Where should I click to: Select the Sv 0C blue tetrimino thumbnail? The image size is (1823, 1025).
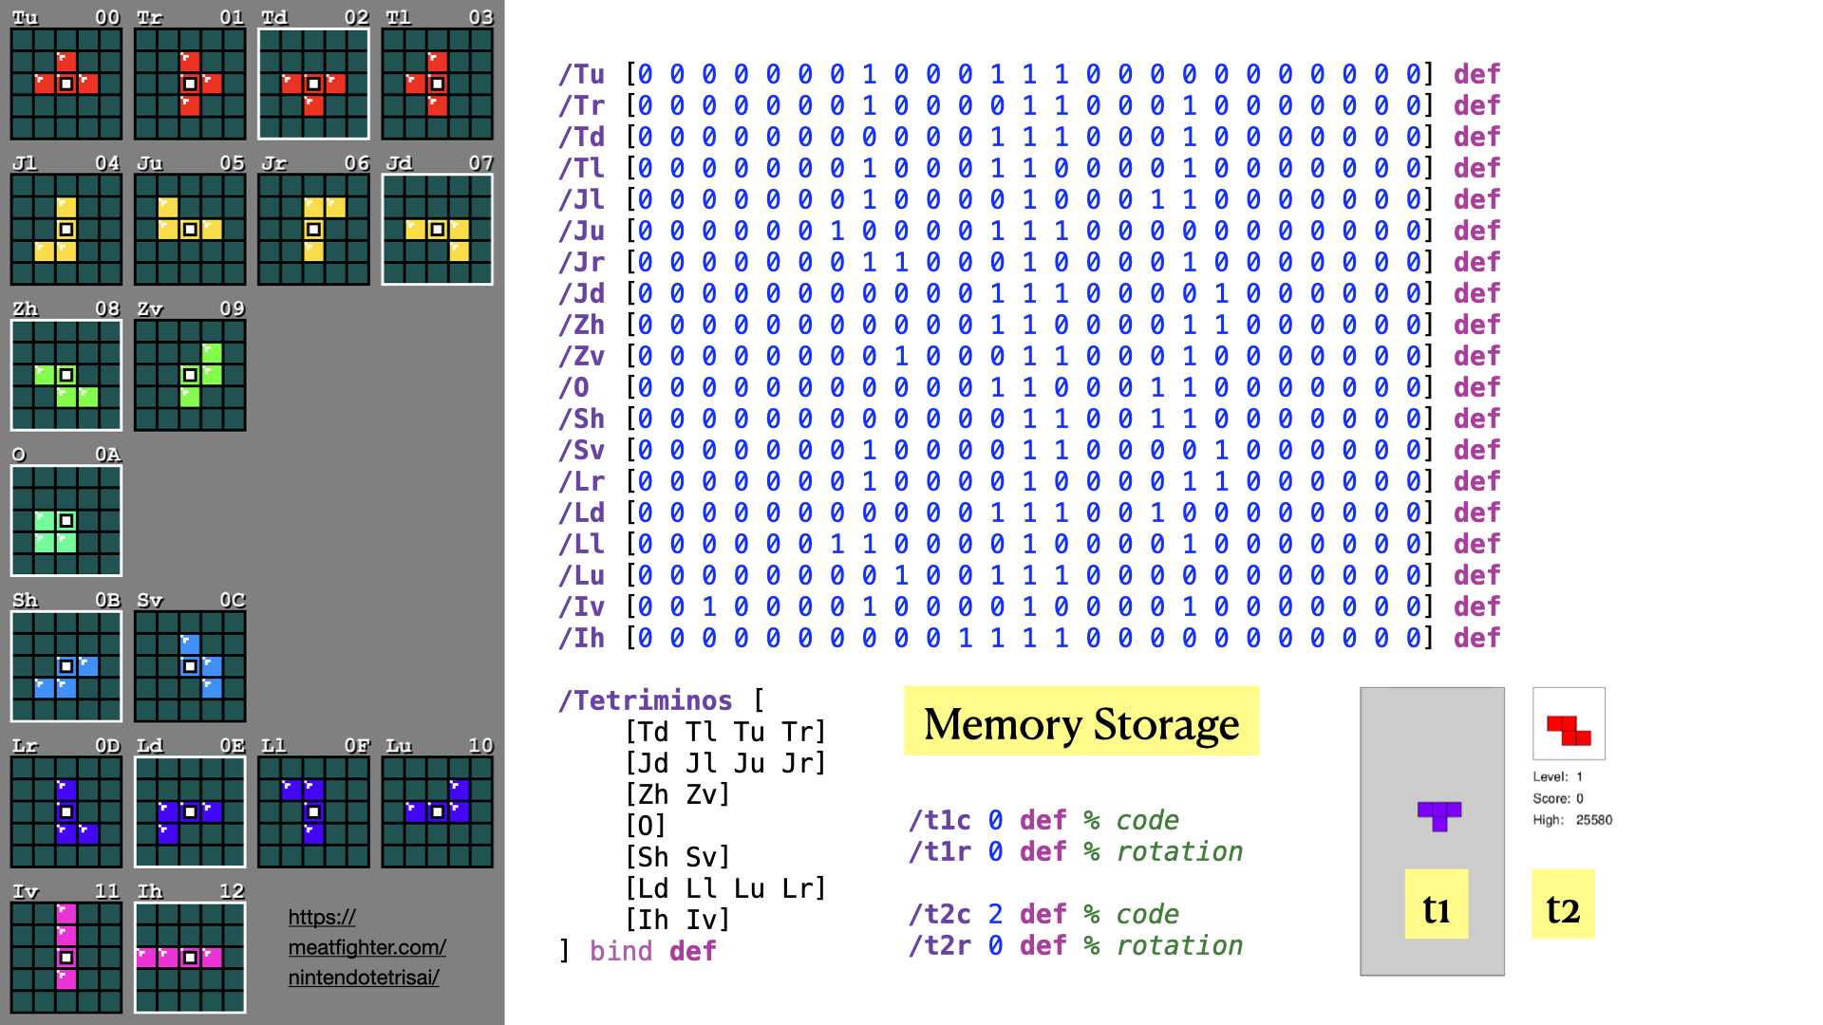coord(190,666)
